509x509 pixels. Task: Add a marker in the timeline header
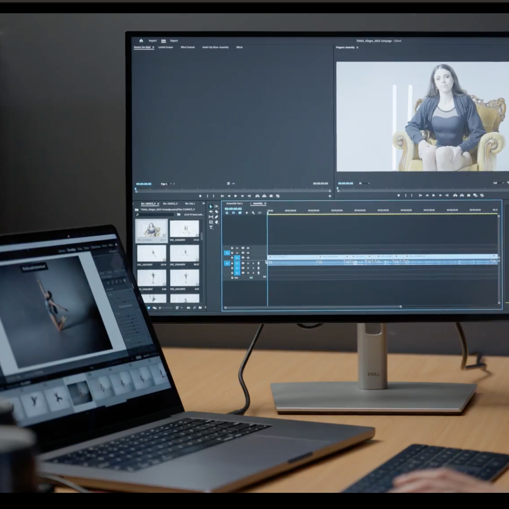click(x=246, y=213)
